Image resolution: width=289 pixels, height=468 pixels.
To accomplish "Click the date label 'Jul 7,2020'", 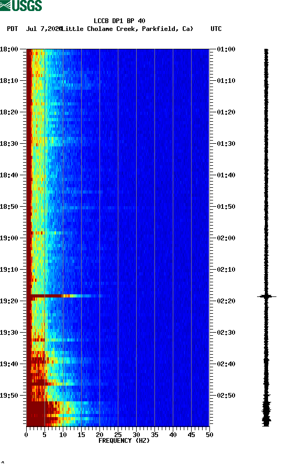I will coord(44,29).
